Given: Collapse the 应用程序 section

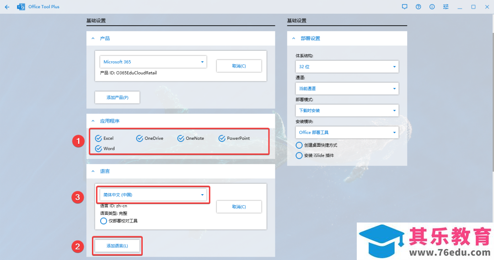Looking at the screenshot, I should (93, 121).
